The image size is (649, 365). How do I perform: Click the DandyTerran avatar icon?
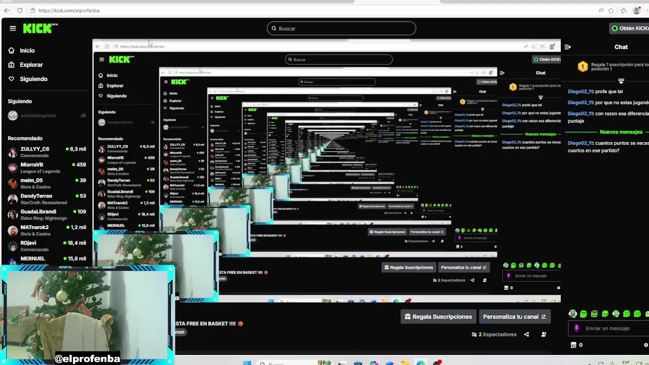(x=13, y=199)
